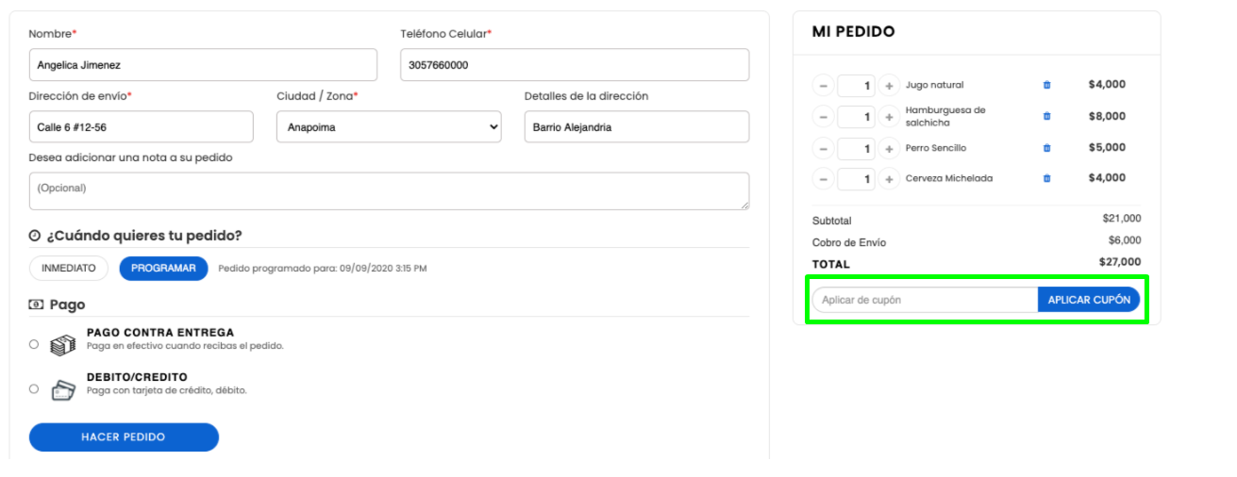The height and width of the screenshot is (477, 1237).
Task: Choose Debito/Credito radio button
Action: click(x=34, y=388)
